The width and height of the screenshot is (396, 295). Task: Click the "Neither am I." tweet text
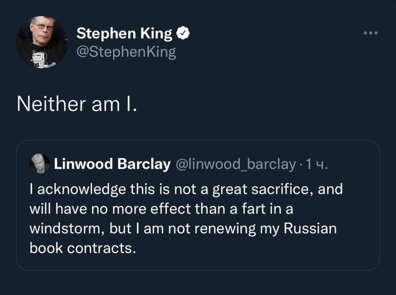tap(77, 104)
